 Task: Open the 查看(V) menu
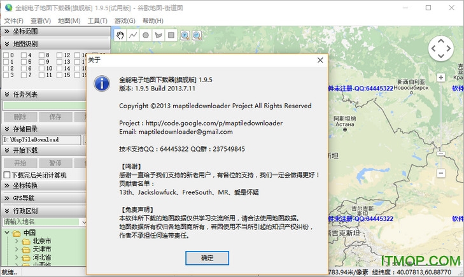click(41, 21)
